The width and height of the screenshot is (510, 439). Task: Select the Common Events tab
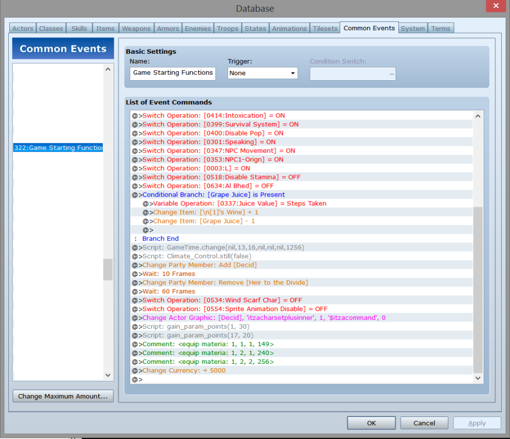(x=369, y=28)
